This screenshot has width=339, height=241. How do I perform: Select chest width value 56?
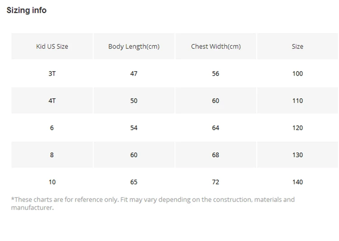point(216,73)
